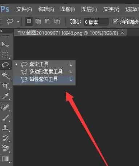Close the TIM截图20180907110946.png tab

point(123,32)
